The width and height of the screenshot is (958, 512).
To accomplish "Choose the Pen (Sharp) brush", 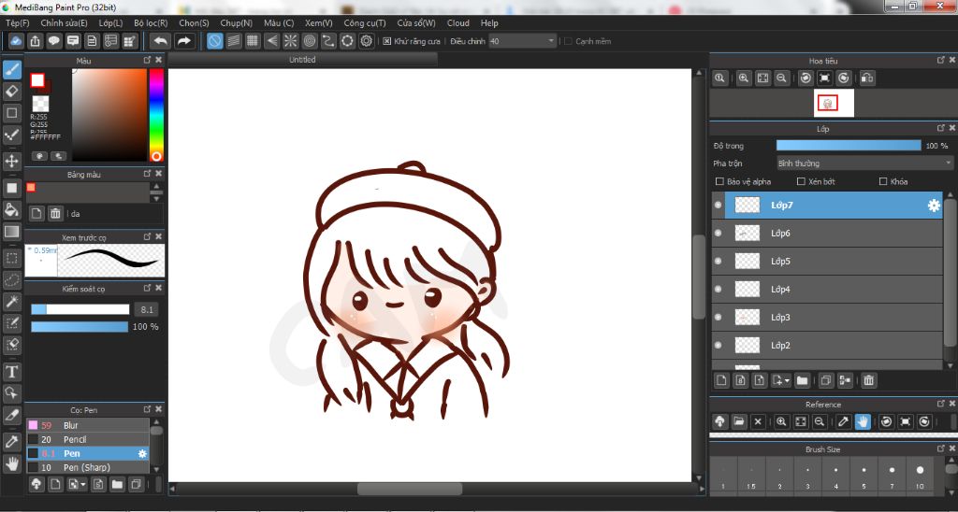I will coord(87,467).
